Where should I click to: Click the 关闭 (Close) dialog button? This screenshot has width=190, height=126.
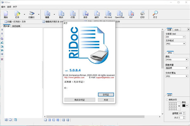(106, 100)
